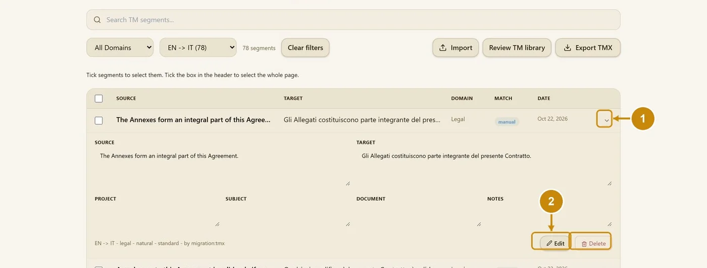707x268 pixels.
Task: Click the Subject field
Action: 288,216
